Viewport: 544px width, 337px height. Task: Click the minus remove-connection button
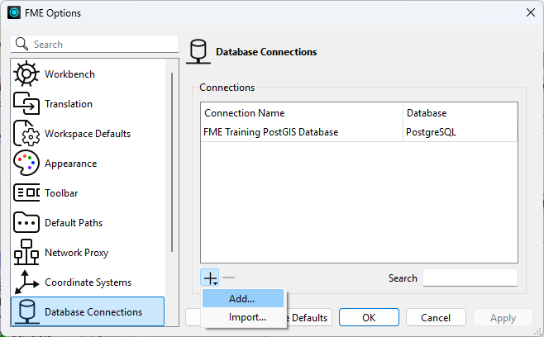(x=229, y=278)
